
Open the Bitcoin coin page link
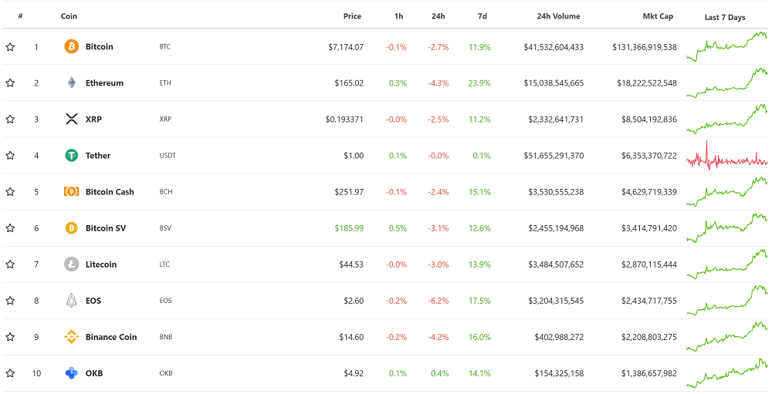coord(100,47)
